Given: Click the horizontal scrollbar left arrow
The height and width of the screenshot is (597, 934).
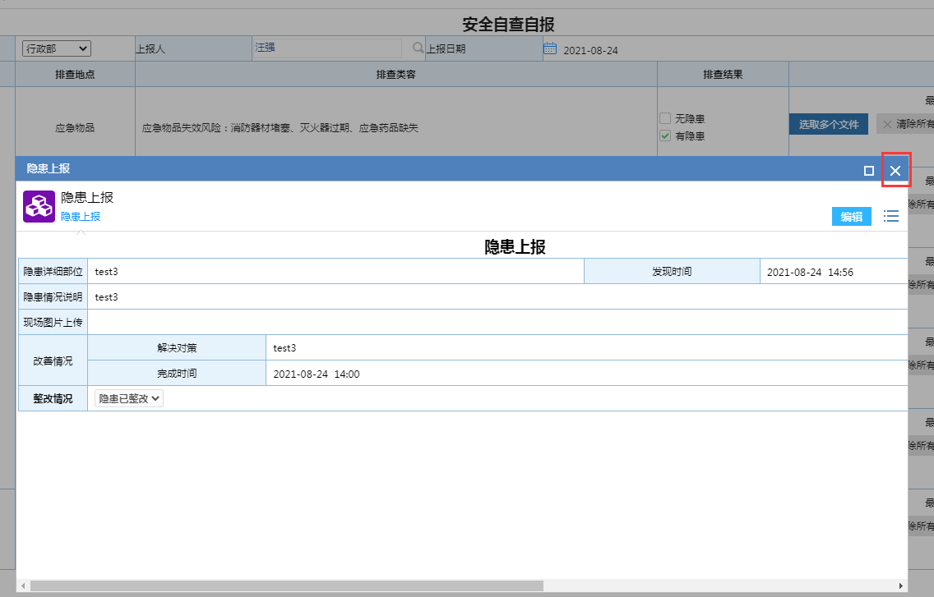Looking at the screenshot, I should pyautogui.click(x=23, y=586).
